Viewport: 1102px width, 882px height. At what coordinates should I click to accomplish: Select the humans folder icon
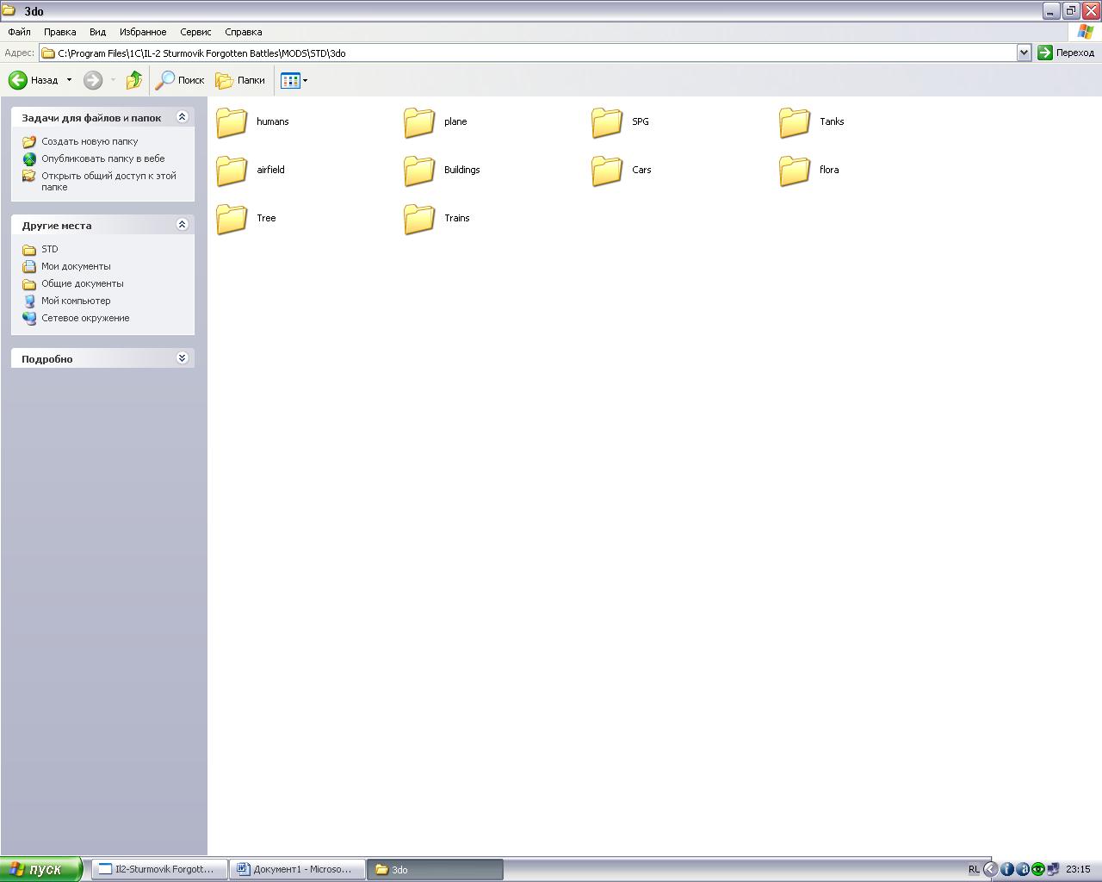[x=232, y=122]
